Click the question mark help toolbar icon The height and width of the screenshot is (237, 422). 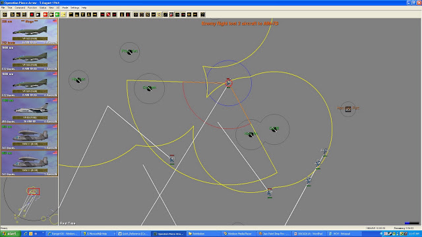[202, 14]
